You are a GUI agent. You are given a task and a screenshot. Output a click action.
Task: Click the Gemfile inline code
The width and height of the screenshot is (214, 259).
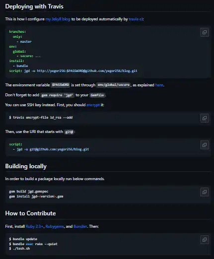[x=97, y=95]
